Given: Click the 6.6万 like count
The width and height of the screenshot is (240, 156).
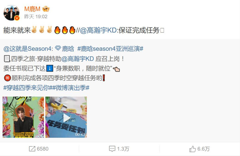Looking at the screenshot, I should point(203,149).
